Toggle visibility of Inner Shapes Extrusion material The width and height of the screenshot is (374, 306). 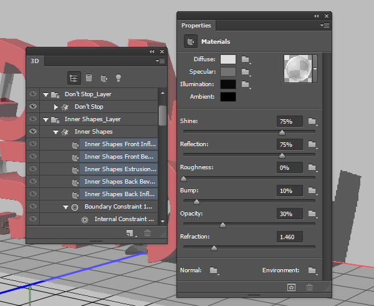tap(33, 169)
